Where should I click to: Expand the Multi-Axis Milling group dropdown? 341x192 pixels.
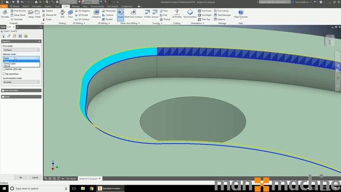(x=130, y=23)
